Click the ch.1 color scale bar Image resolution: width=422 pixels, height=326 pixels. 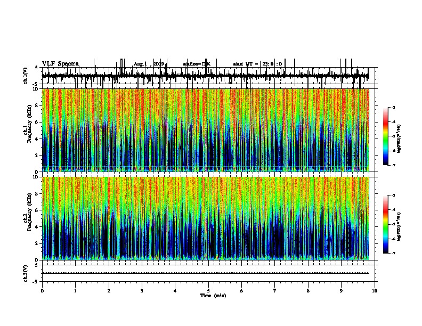tap(385, 136)
